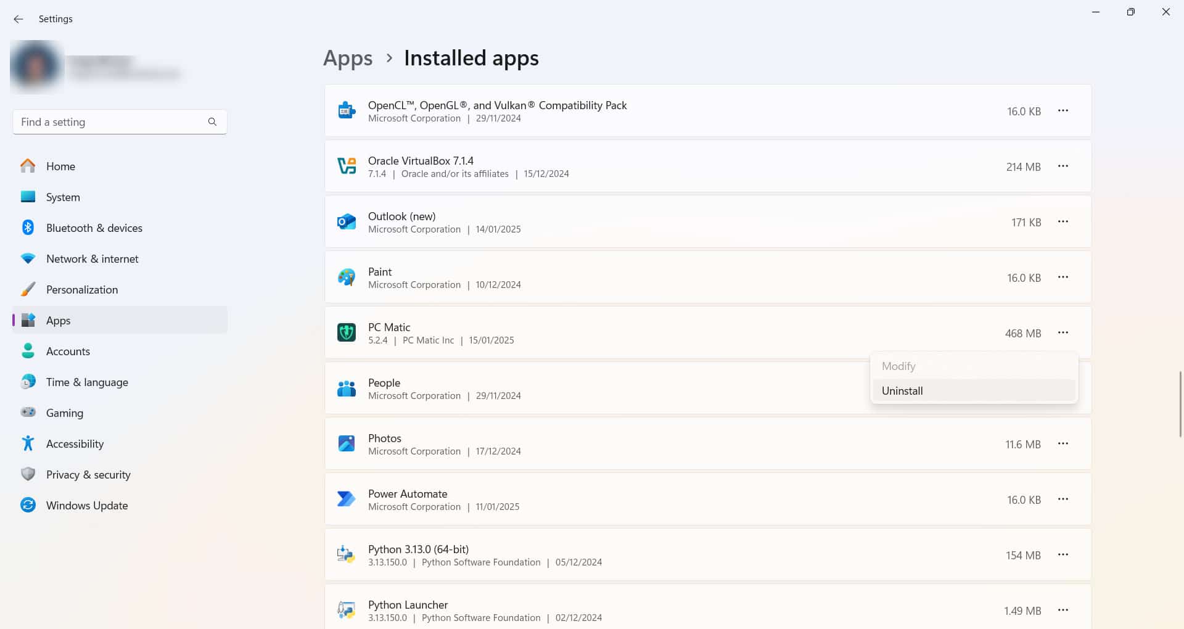Open more options for Outlook (new)
This screenshot has height=629, width=1184.
1063,221
